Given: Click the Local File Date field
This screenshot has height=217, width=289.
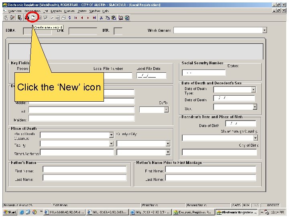Looking at the screenshot, I should tap(151, 76).
